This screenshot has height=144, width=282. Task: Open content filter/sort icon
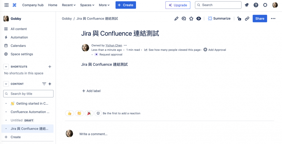(x=44, y=84)
